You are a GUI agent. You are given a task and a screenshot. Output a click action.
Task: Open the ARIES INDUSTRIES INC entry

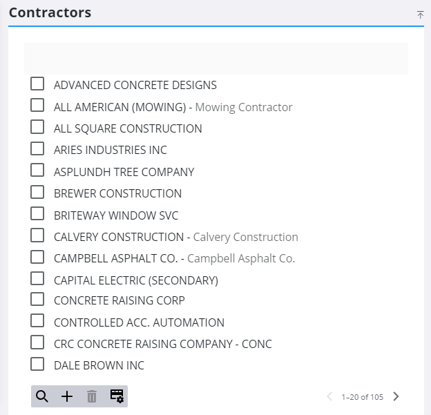click(111, 150)
